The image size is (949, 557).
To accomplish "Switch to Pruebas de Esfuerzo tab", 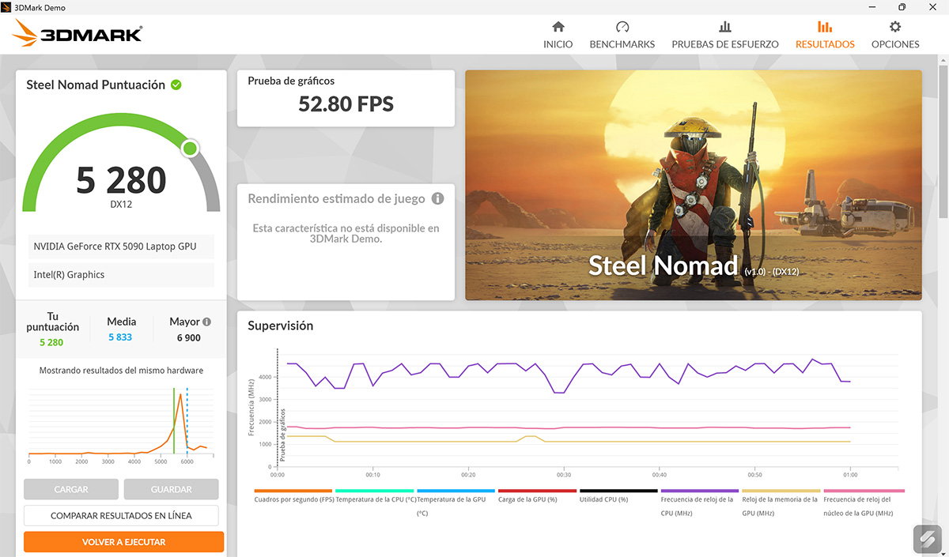I will point(725,35).
